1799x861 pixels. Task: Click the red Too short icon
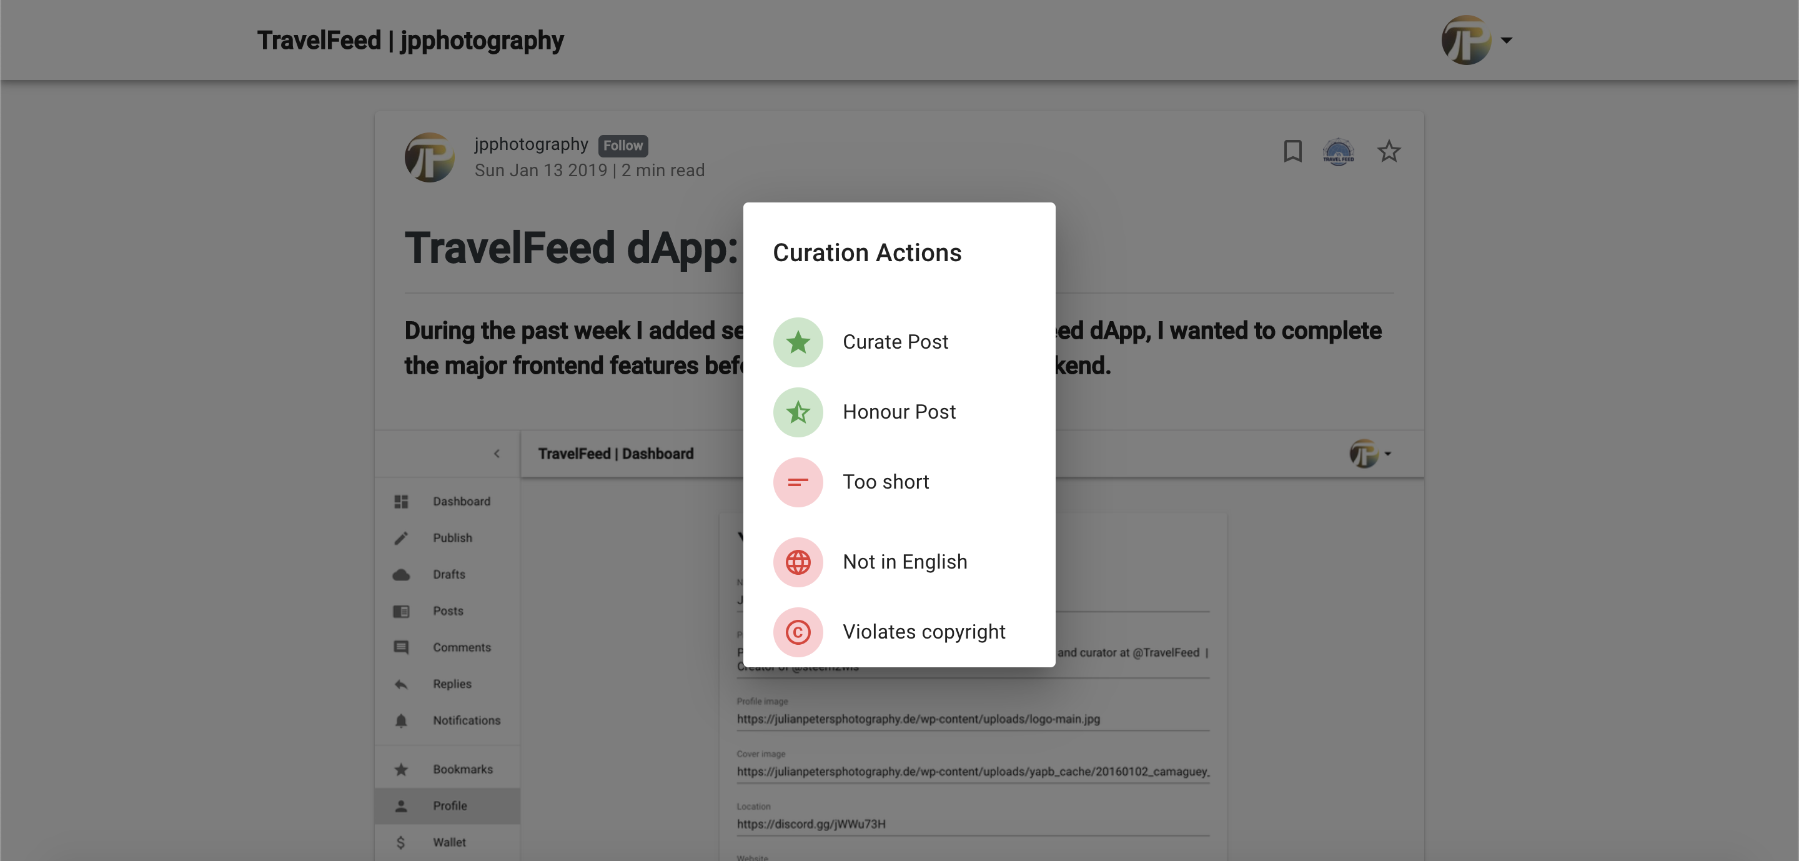[x=798, y=482]
